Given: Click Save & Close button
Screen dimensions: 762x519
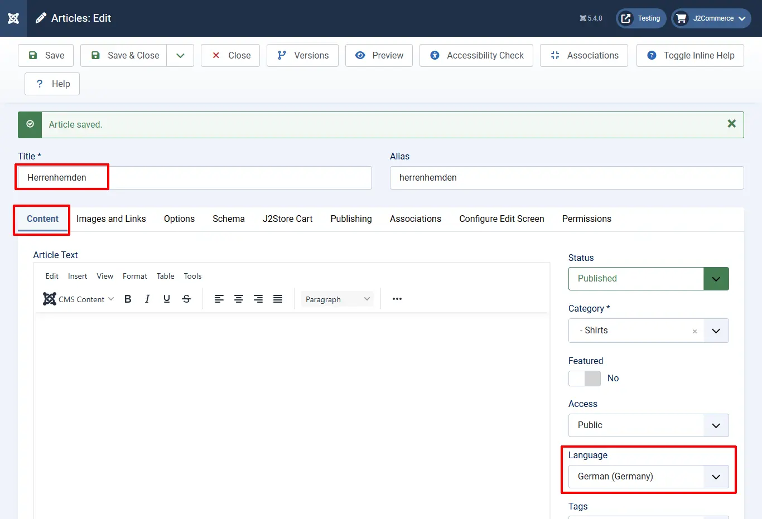Looking at the screenshot, I should pos(124,55).
